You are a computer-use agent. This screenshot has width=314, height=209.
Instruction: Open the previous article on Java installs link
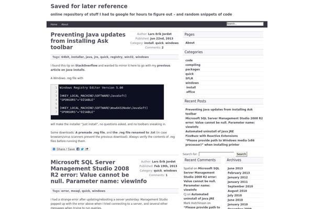pos(110,67)
